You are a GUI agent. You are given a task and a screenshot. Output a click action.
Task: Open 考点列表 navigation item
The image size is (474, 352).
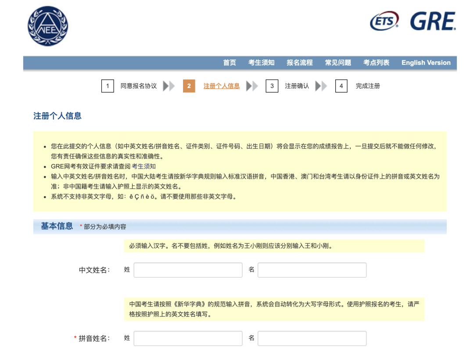click(377, 63)
